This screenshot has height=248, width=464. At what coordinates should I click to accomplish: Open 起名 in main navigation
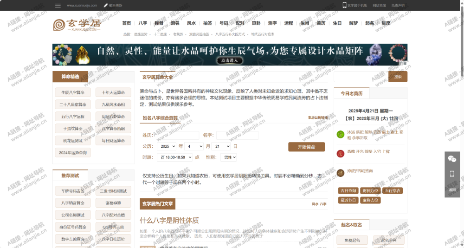(x=370, y=23)
